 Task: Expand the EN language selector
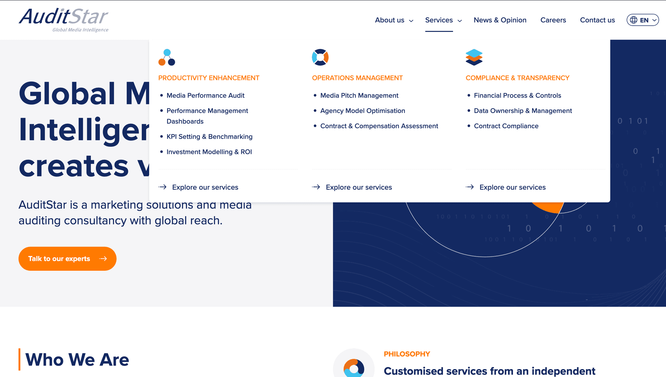[643, 20]
